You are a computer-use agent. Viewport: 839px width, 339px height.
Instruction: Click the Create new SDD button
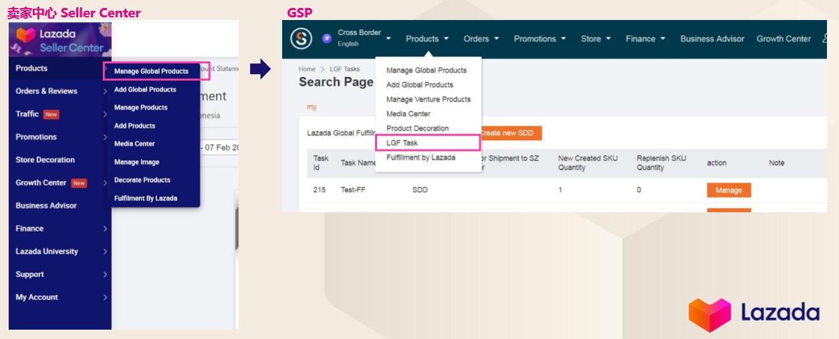pyautogui.click(x=511, y=133)
